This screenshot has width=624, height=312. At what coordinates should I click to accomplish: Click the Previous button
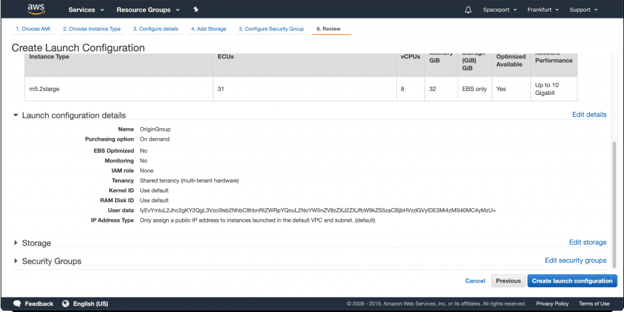(508, 281)
